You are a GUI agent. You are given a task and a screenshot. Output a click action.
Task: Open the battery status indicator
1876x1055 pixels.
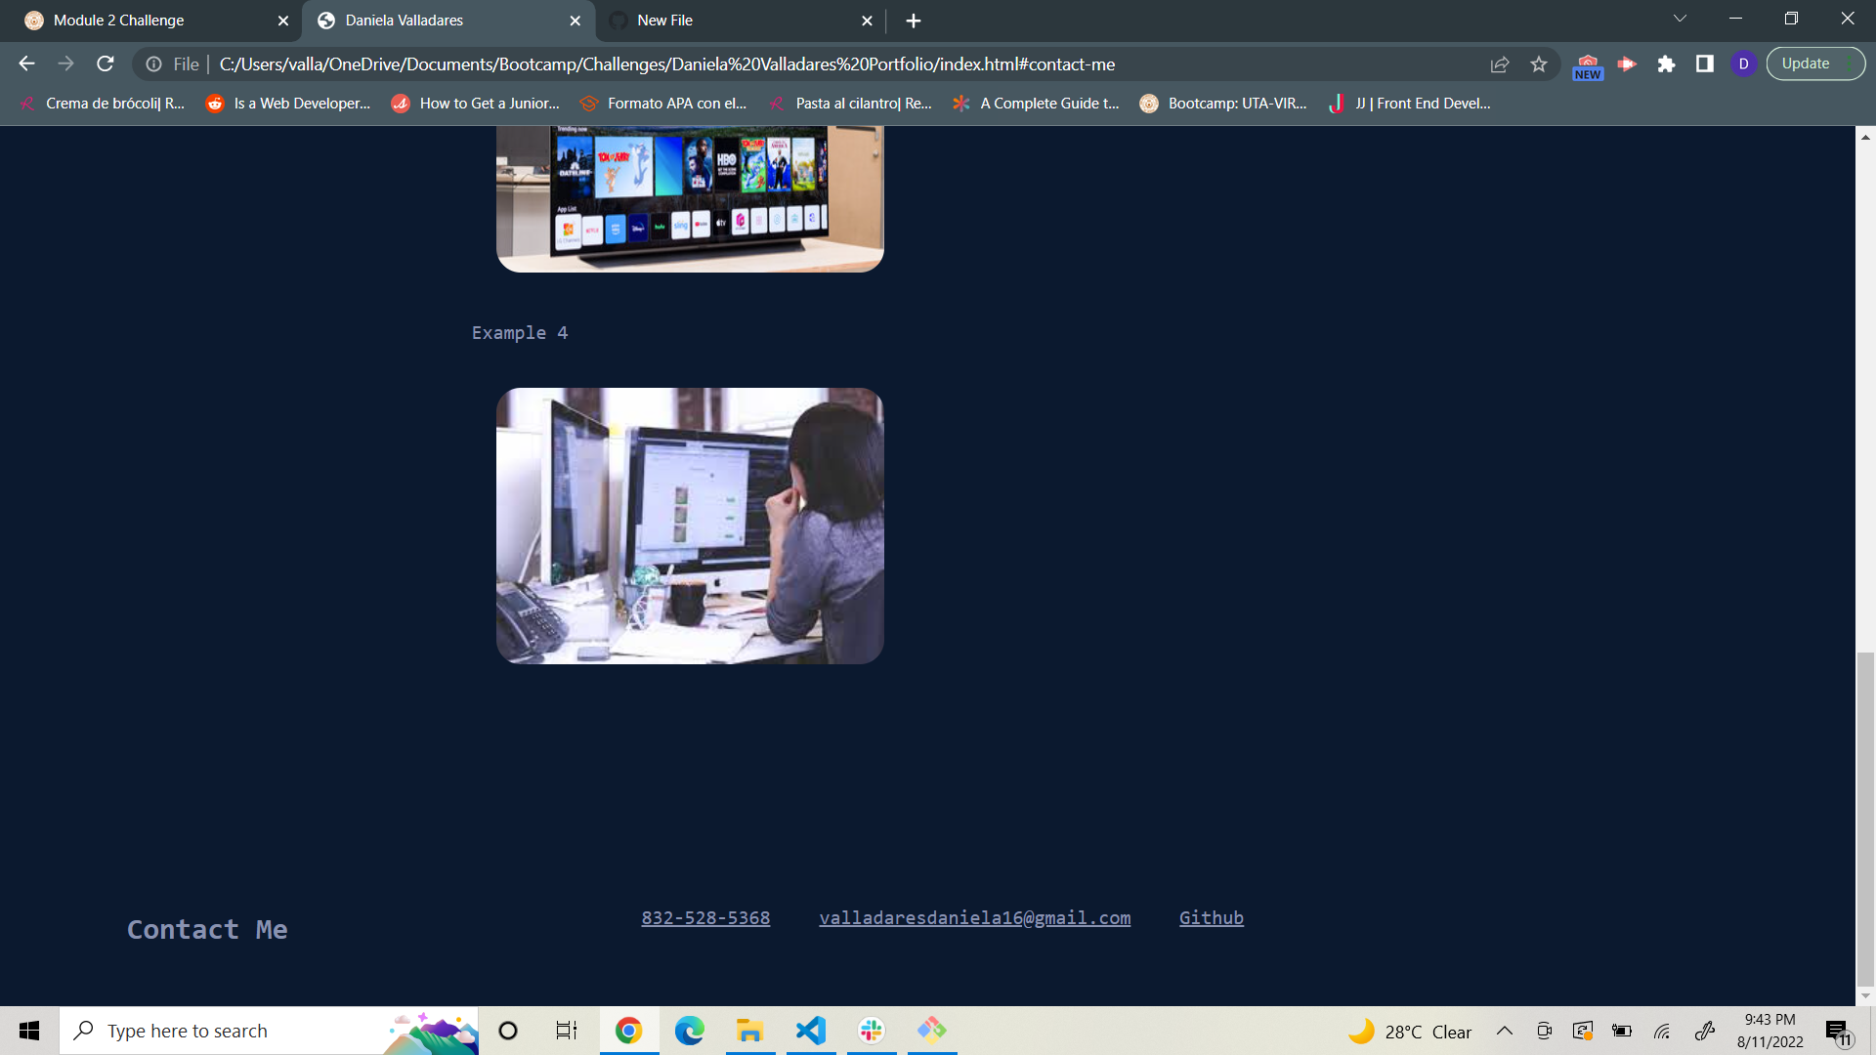[1623, 1030]
